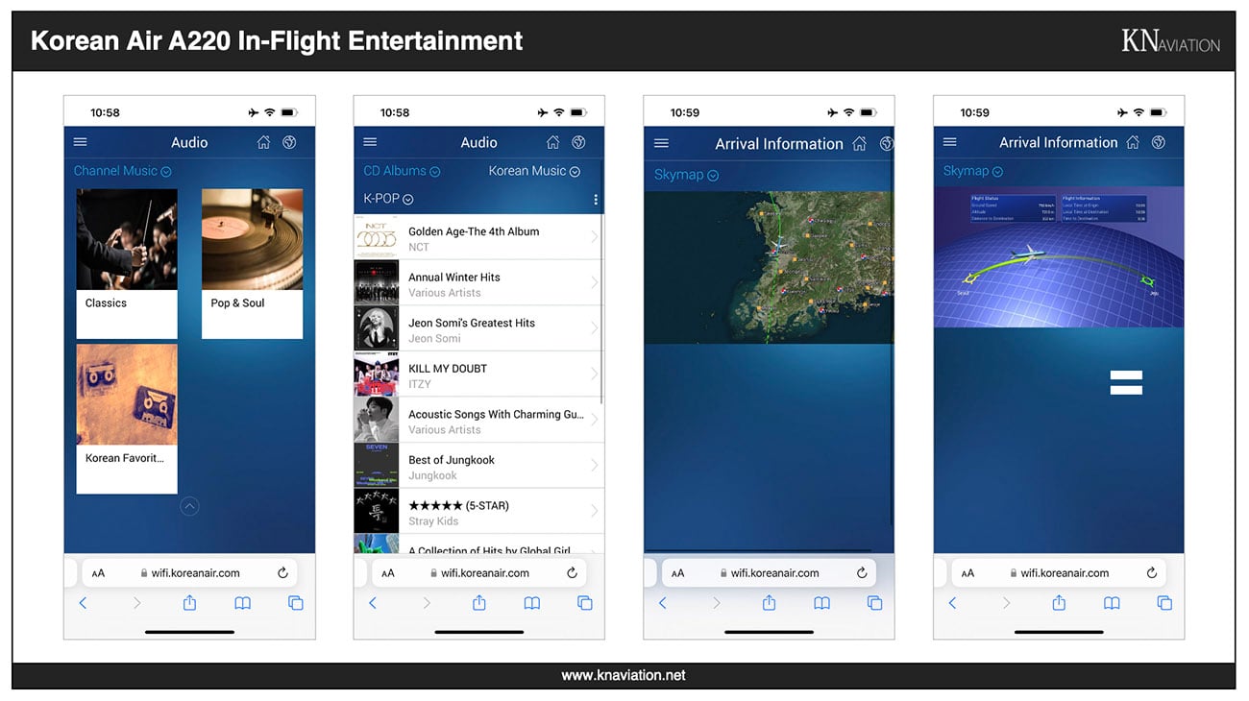Viewport: 1249px width, 701px height.
Task: Tap wifi.koreanair.com address bar in first phone
Action: (x=189, y=573)
